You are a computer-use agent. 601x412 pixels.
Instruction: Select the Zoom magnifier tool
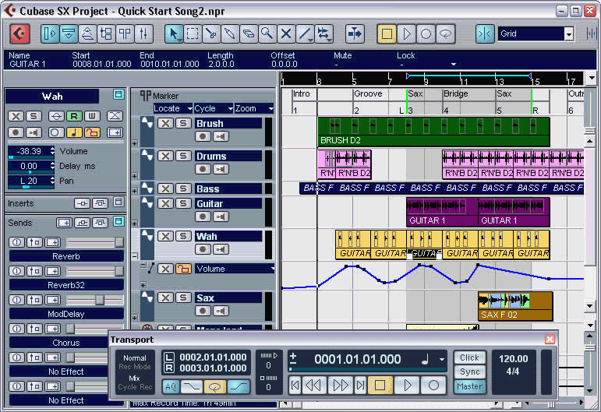(267, 34)
